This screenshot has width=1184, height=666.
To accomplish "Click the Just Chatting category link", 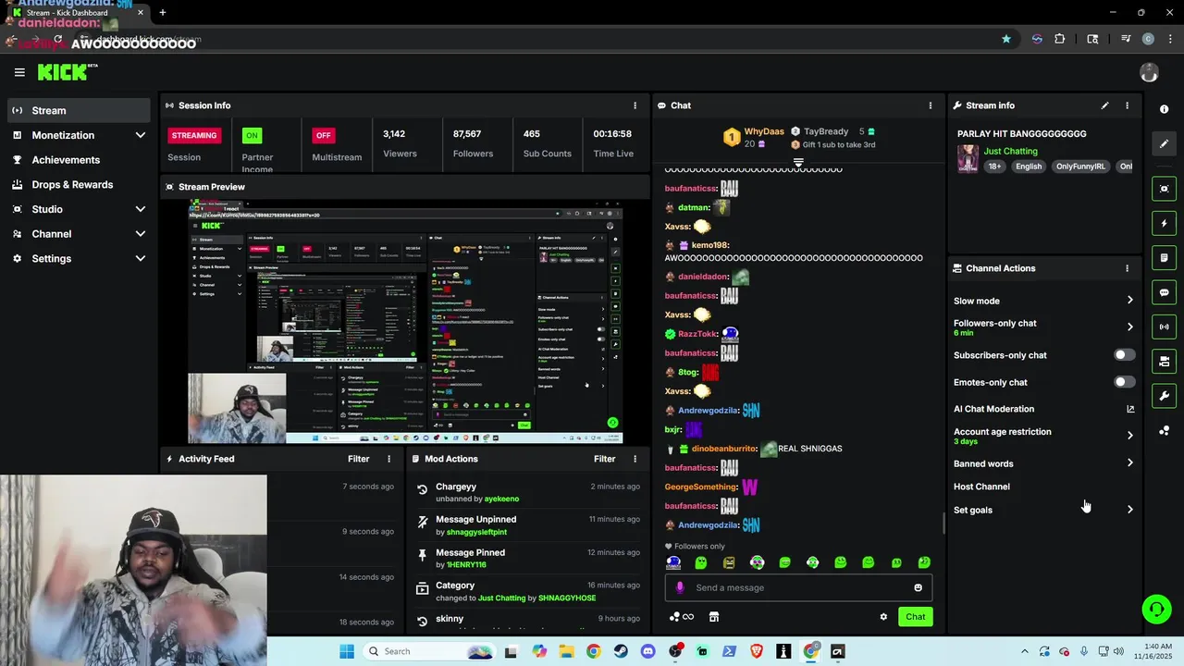I will point(1010,151).
